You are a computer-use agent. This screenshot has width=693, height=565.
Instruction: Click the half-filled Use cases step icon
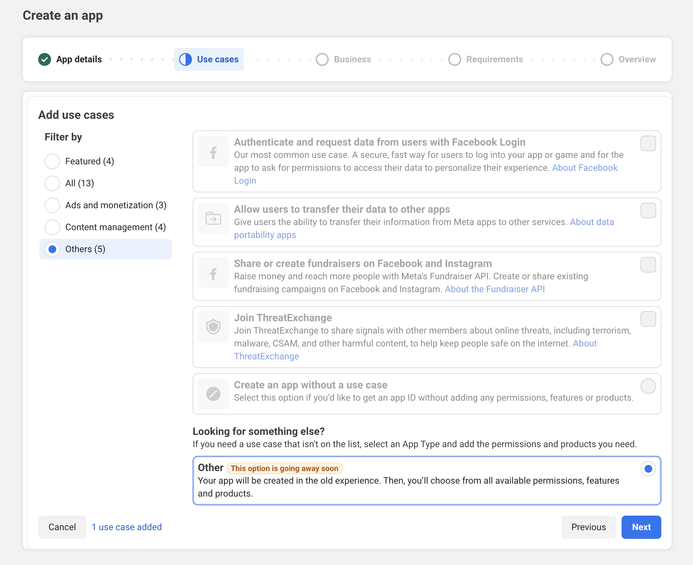click(x=186, y=59)
